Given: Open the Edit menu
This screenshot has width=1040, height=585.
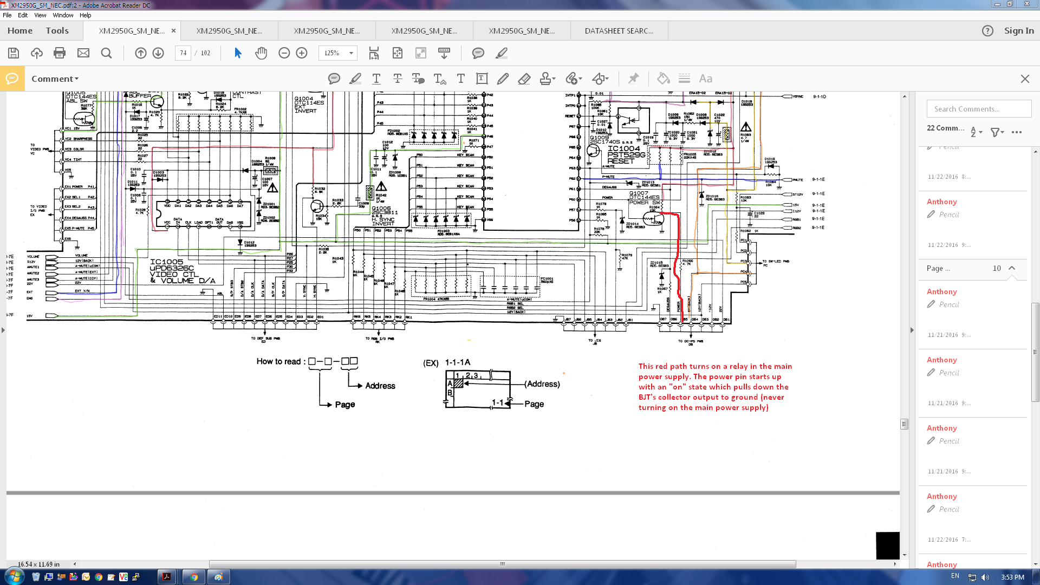Looking at the screenshot, I should point(23,15).
